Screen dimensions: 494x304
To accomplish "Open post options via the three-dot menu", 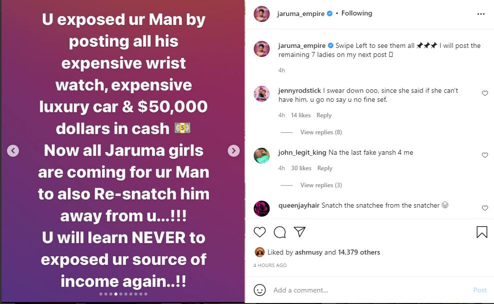I will click(x=482, y=13).
